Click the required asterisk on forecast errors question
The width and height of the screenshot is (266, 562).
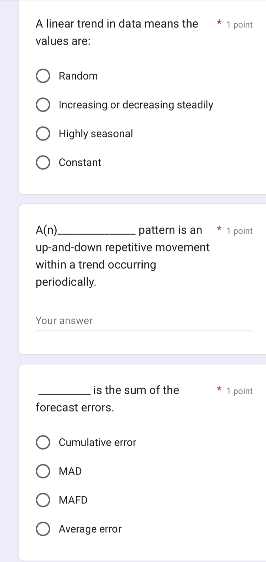coord(219,390)
